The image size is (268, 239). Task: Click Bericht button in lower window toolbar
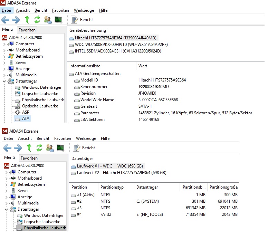coord(84,148)
